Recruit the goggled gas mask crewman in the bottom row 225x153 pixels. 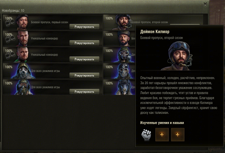84,92
